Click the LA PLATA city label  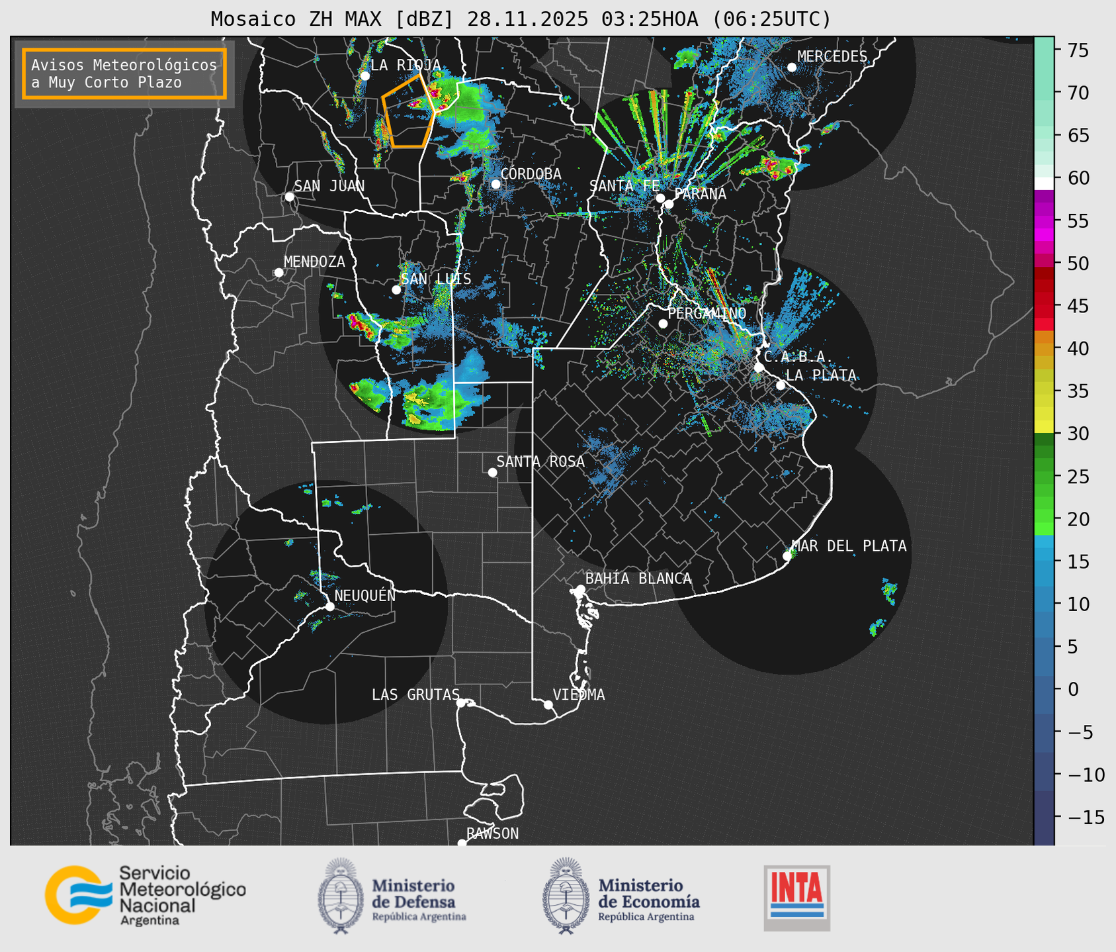coord(821,375)
